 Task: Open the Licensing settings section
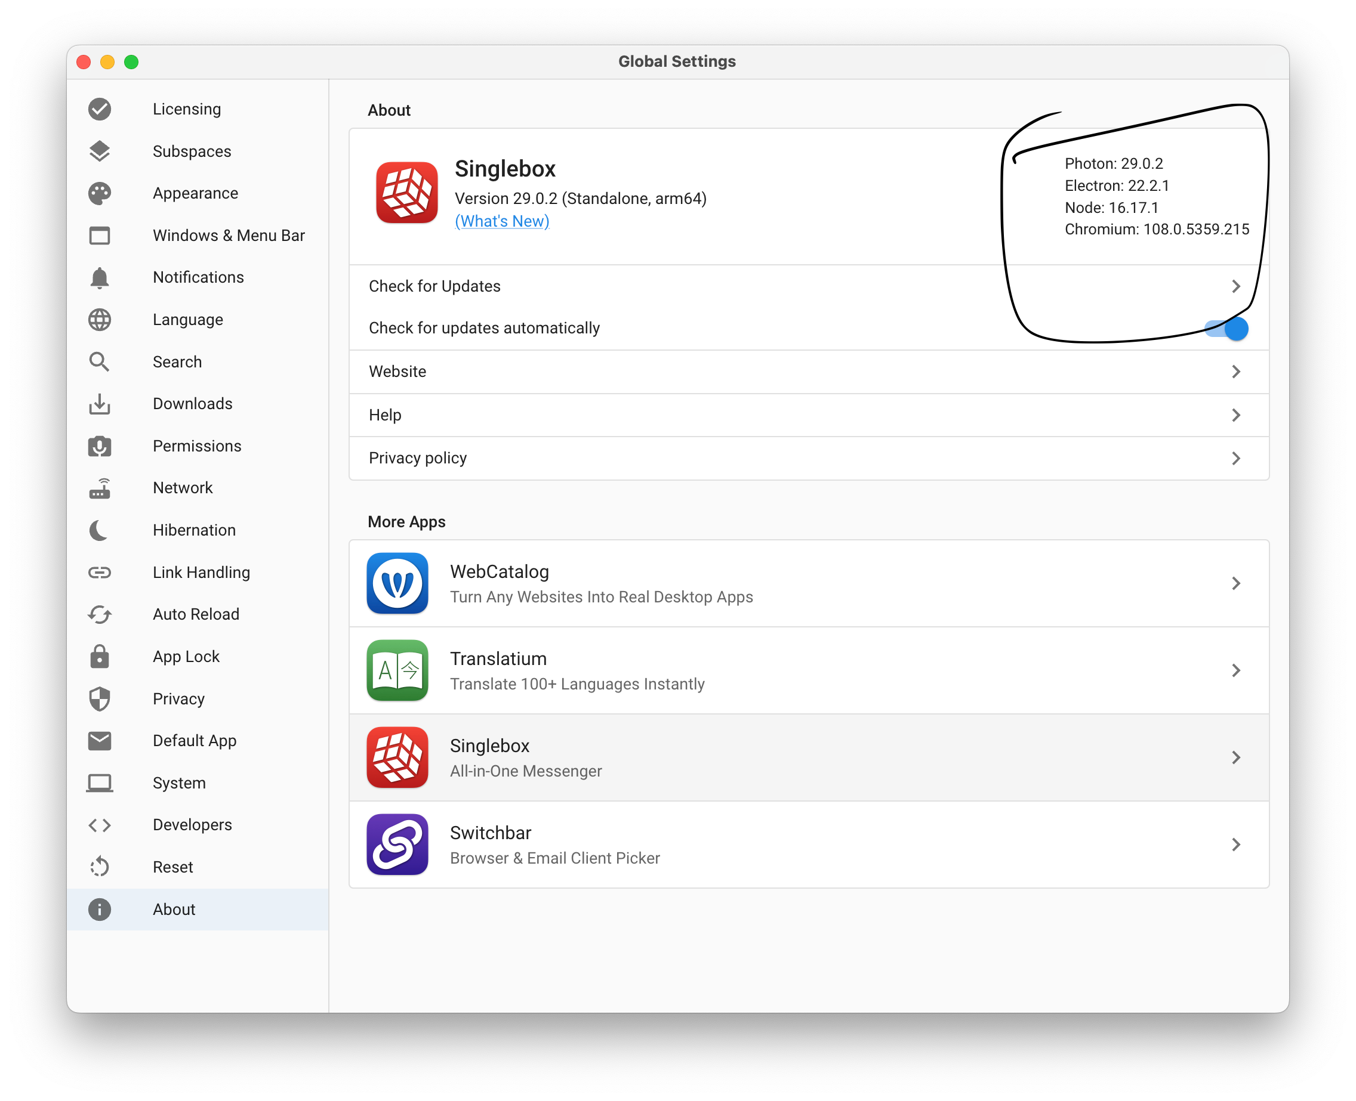(198, 109)
